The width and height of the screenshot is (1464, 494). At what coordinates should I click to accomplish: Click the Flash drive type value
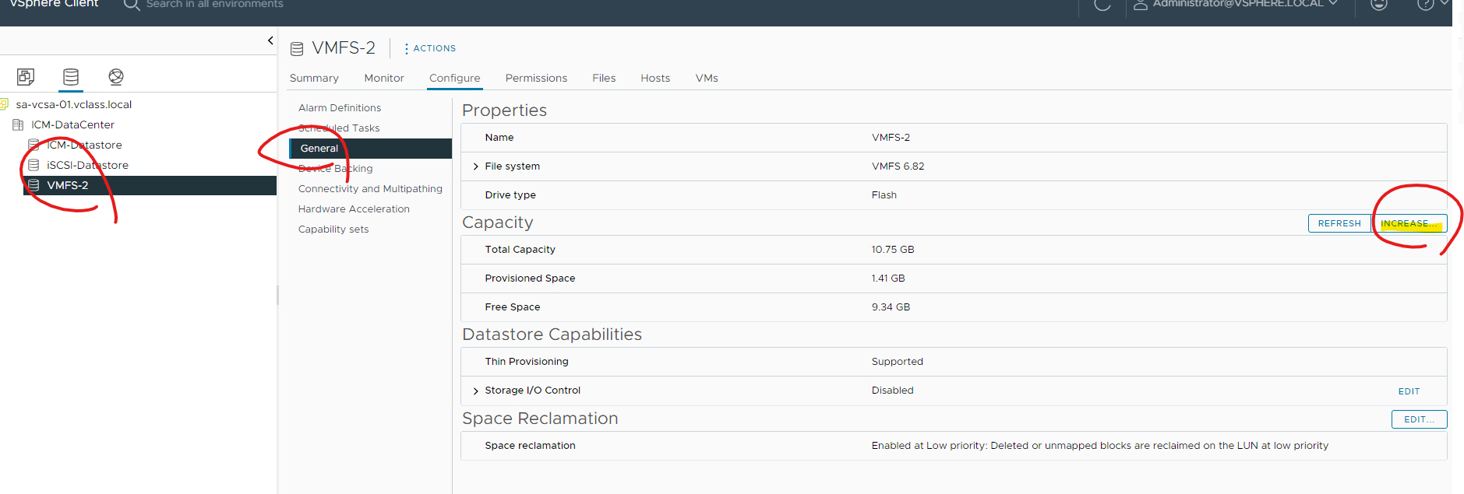pyautogui.click(x=884, y=195)
